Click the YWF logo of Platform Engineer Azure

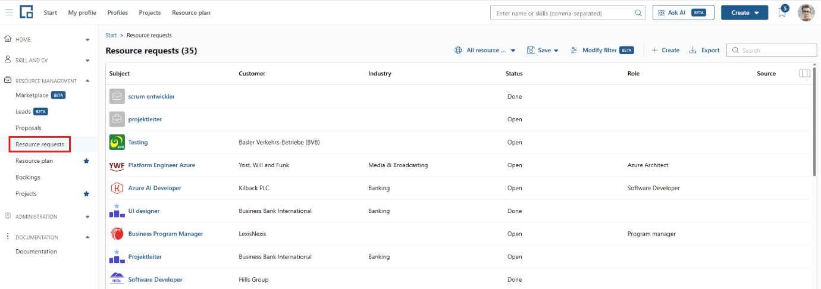(117, 165)
